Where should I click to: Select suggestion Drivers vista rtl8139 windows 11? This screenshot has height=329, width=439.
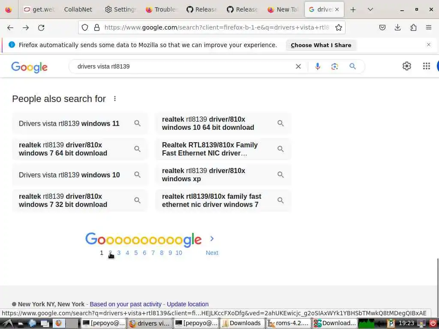tap(80, 123)
